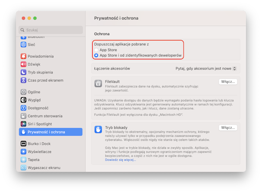
Task: Select Biurko i Dock sidebar row
Action: point(50,144)
